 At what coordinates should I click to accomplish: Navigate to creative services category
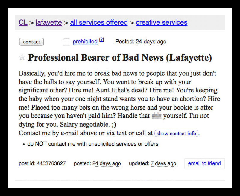[162, 22]
